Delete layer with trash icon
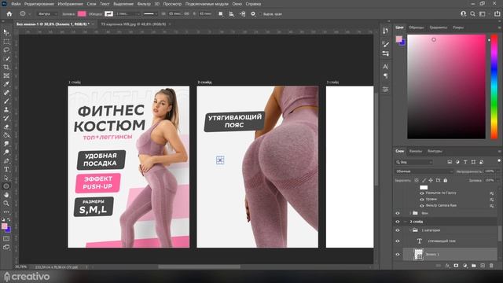Viewport: 503px width, 283px height. point(491,266)
